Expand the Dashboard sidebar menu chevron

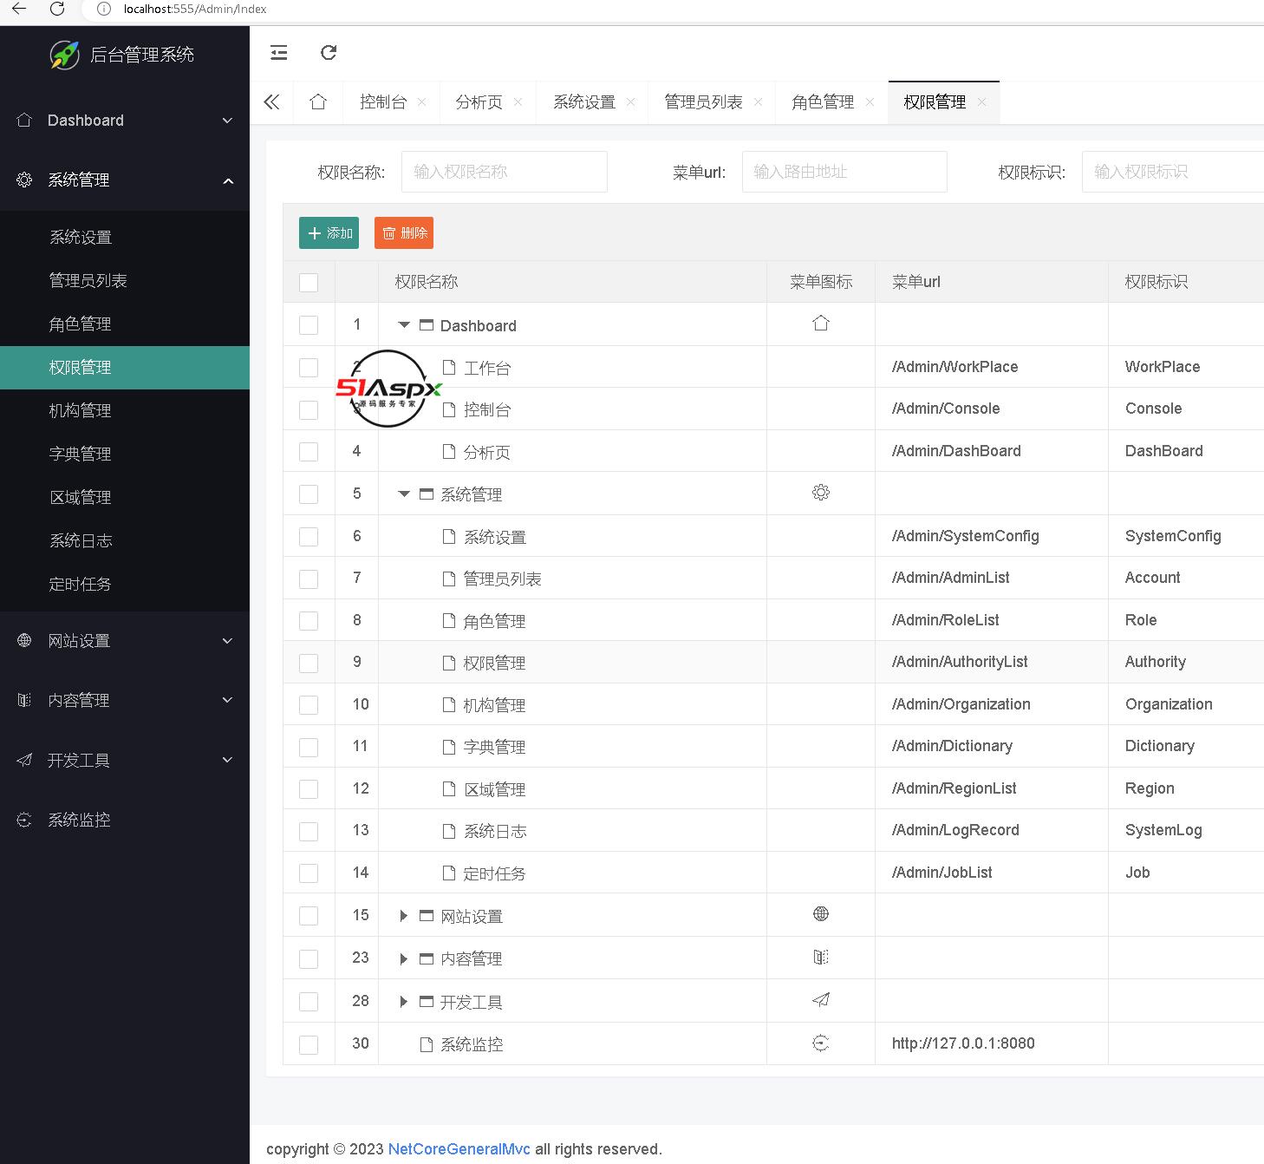coord(228,121)
